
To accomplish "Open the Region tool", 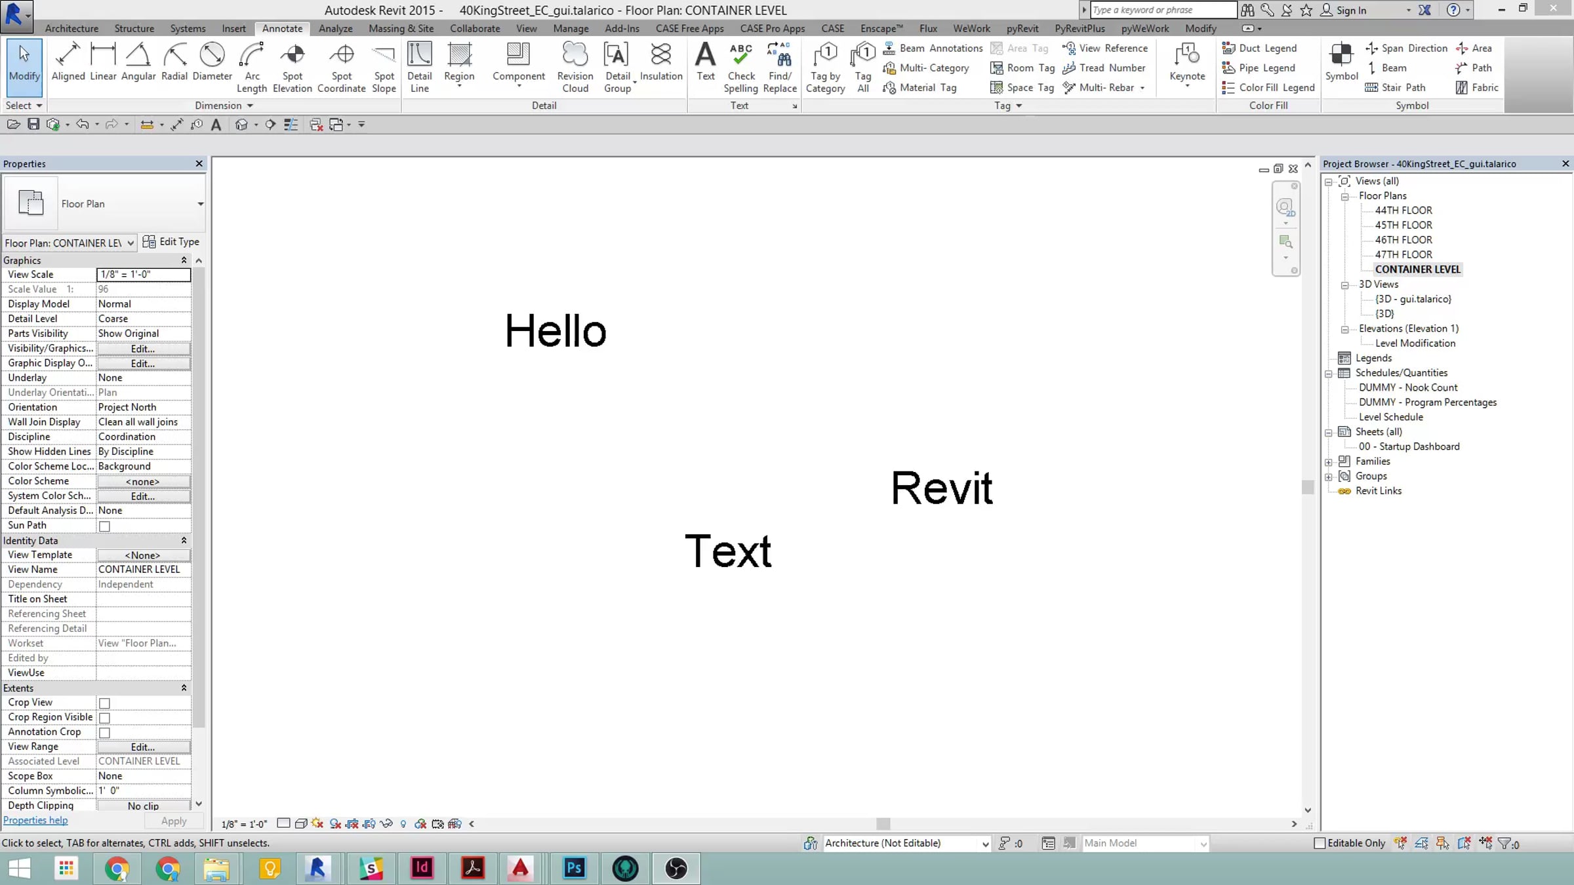I will (x=459, y=64).
